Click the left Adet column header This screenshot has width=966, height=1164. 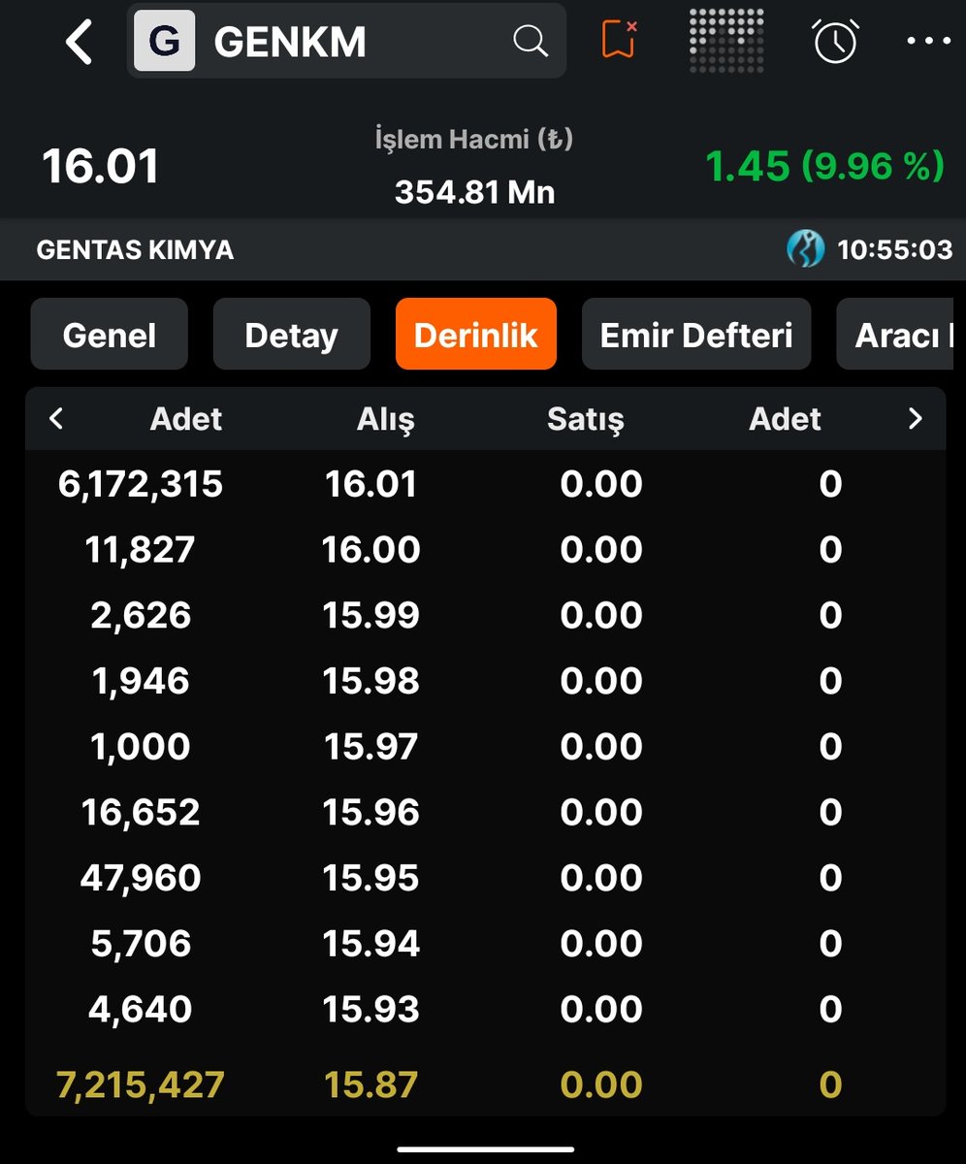(x=186, y=419)
